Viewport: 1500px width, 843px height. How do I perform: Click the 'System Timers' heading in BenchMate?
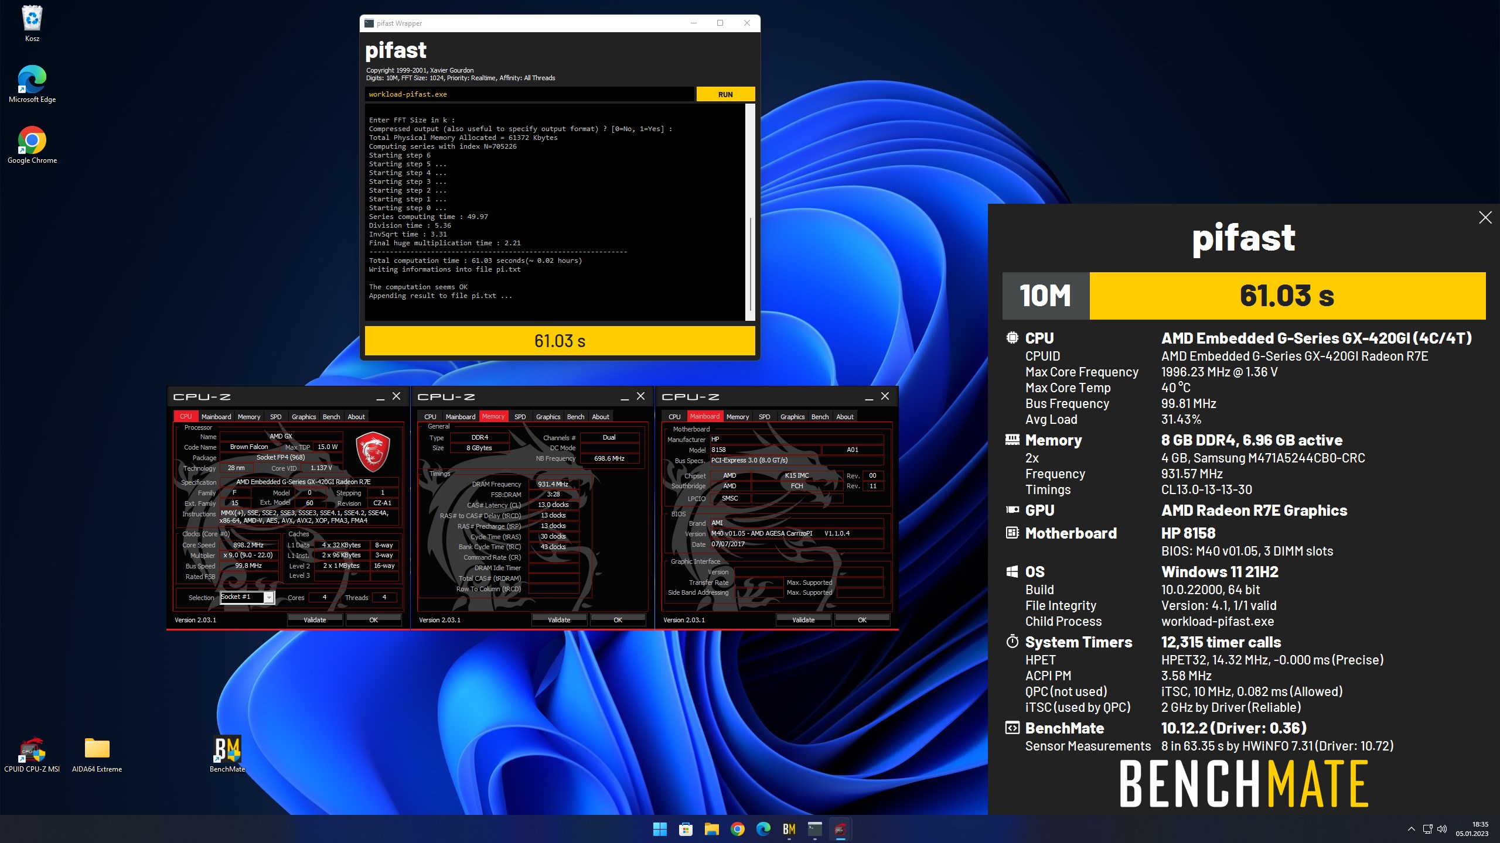[x=1078, y=642]
